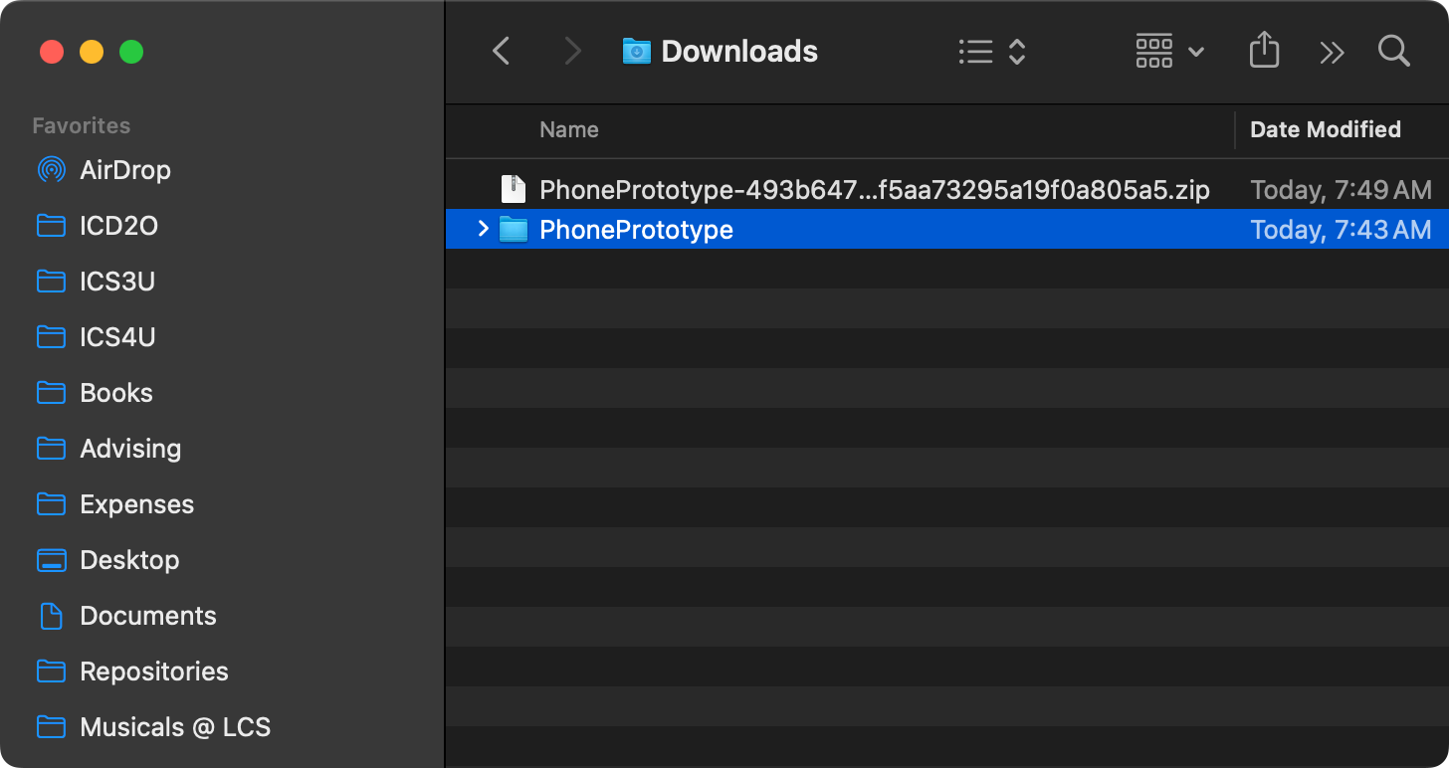Viewport: 1449px width, 768px height.
Task: Sort files by Name column
Action: point(569,129)
